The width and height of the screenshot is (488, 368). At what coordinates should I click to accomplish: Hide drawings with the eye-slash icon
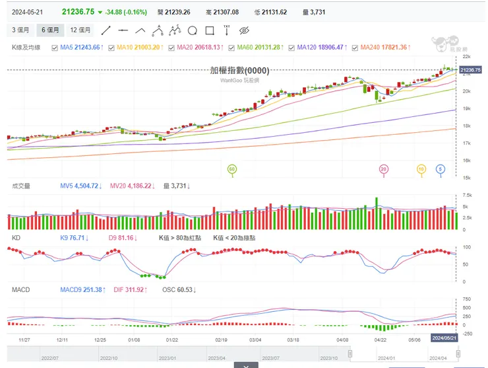pos(244,30)
